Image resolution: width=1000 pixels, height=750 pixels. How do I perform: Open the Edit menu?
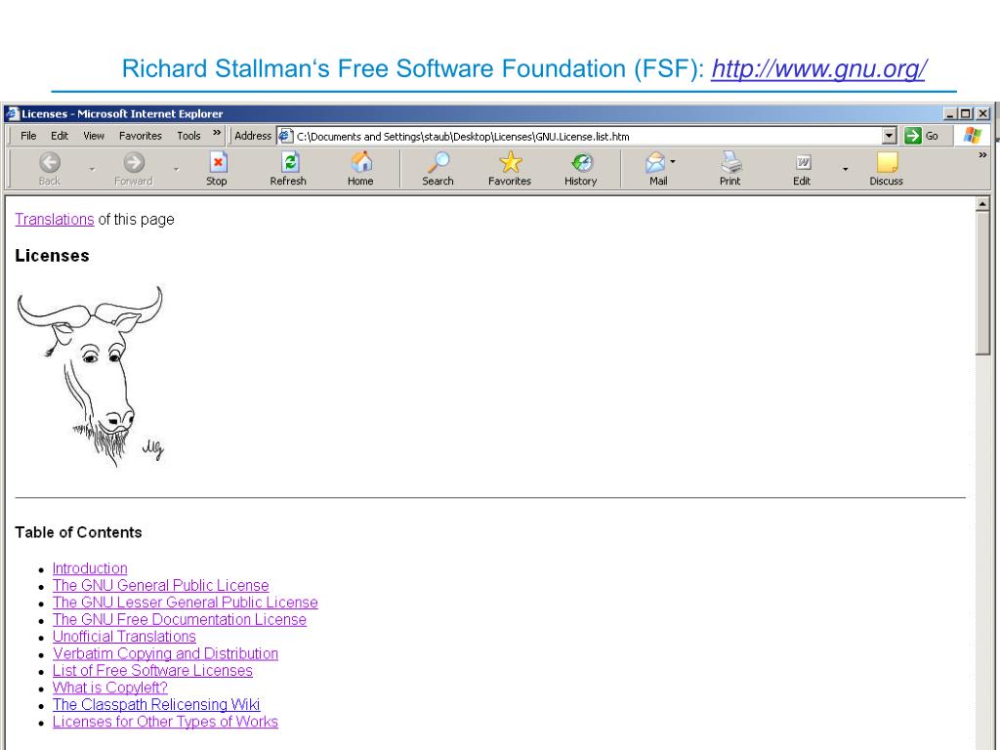pos(60,136)
